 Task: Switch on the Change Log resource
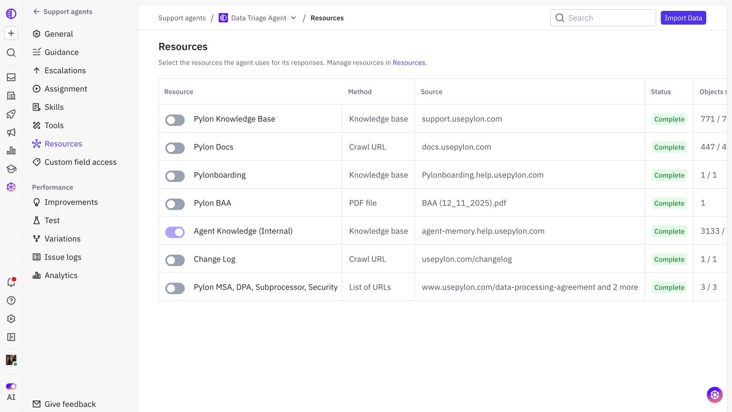175,260
